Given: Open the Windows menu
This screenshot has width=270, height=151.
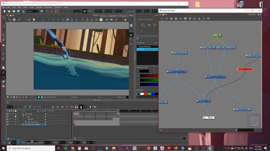Looking at the screenshot, I should point(58,8).
